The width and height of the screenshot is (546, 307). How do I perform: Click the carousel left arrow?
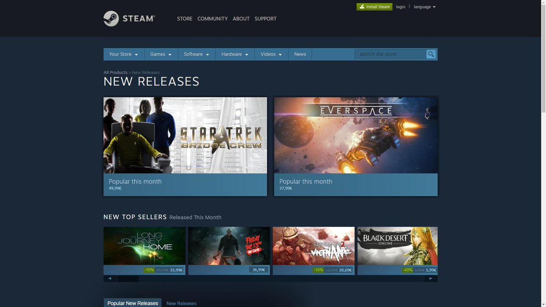tap(110, 278)
